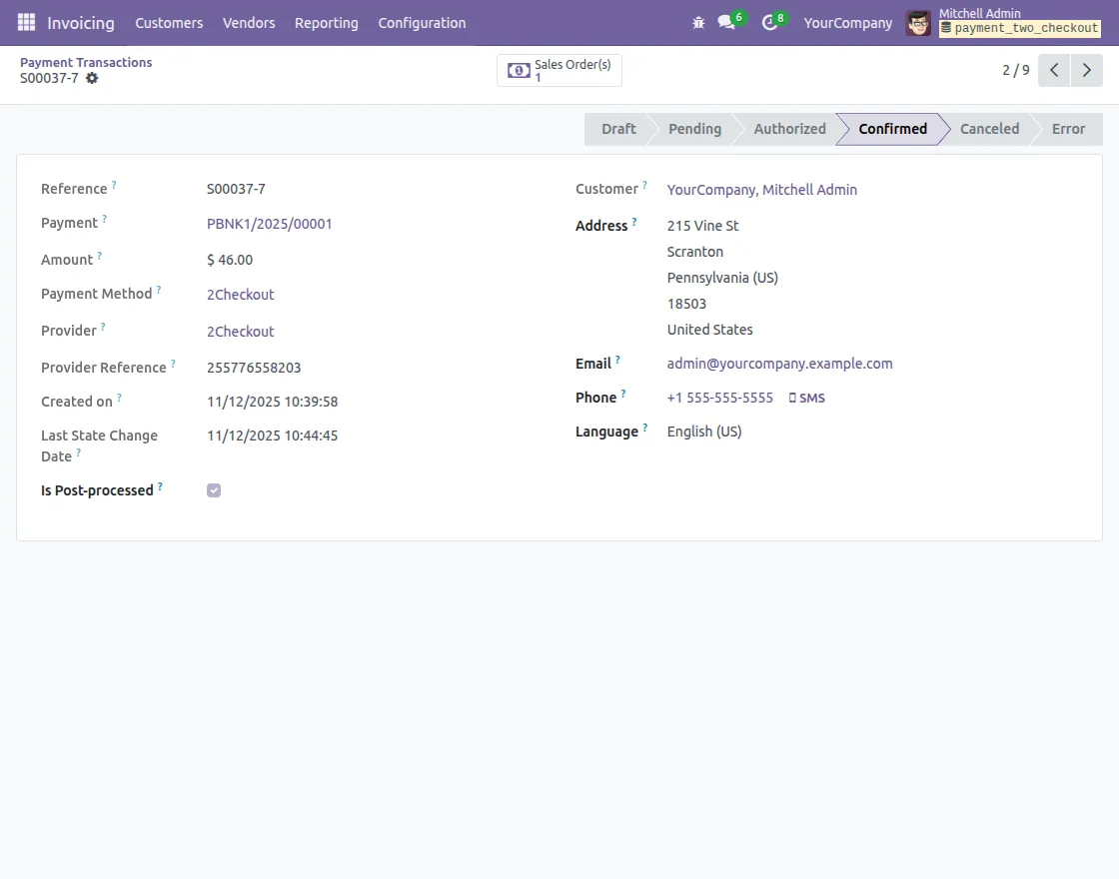Go to next record with right arrow

click(1087, 70)
